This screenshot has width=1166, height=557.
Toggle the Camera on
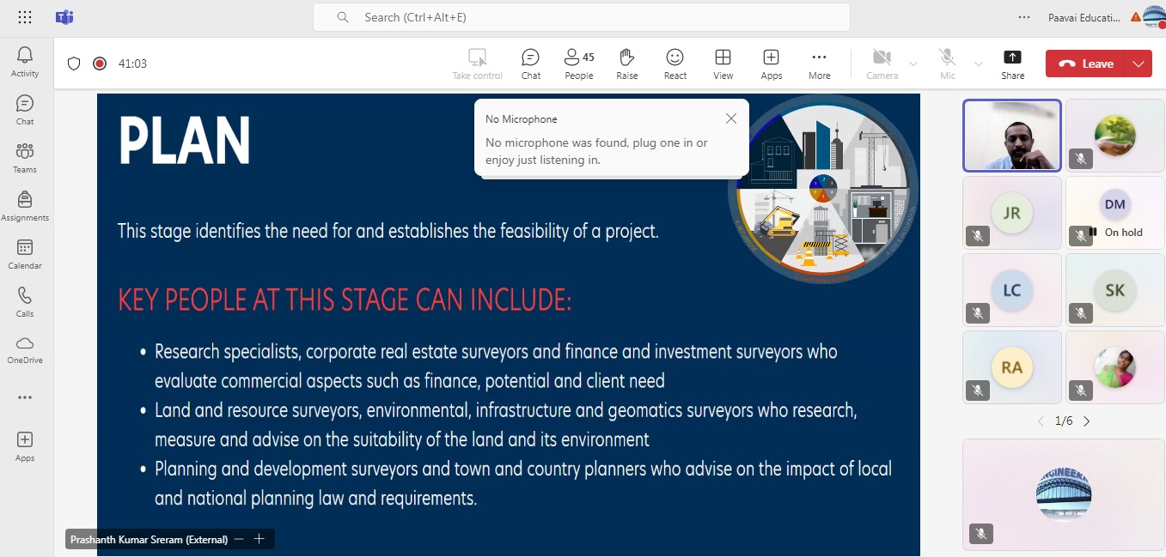(882, 64)
